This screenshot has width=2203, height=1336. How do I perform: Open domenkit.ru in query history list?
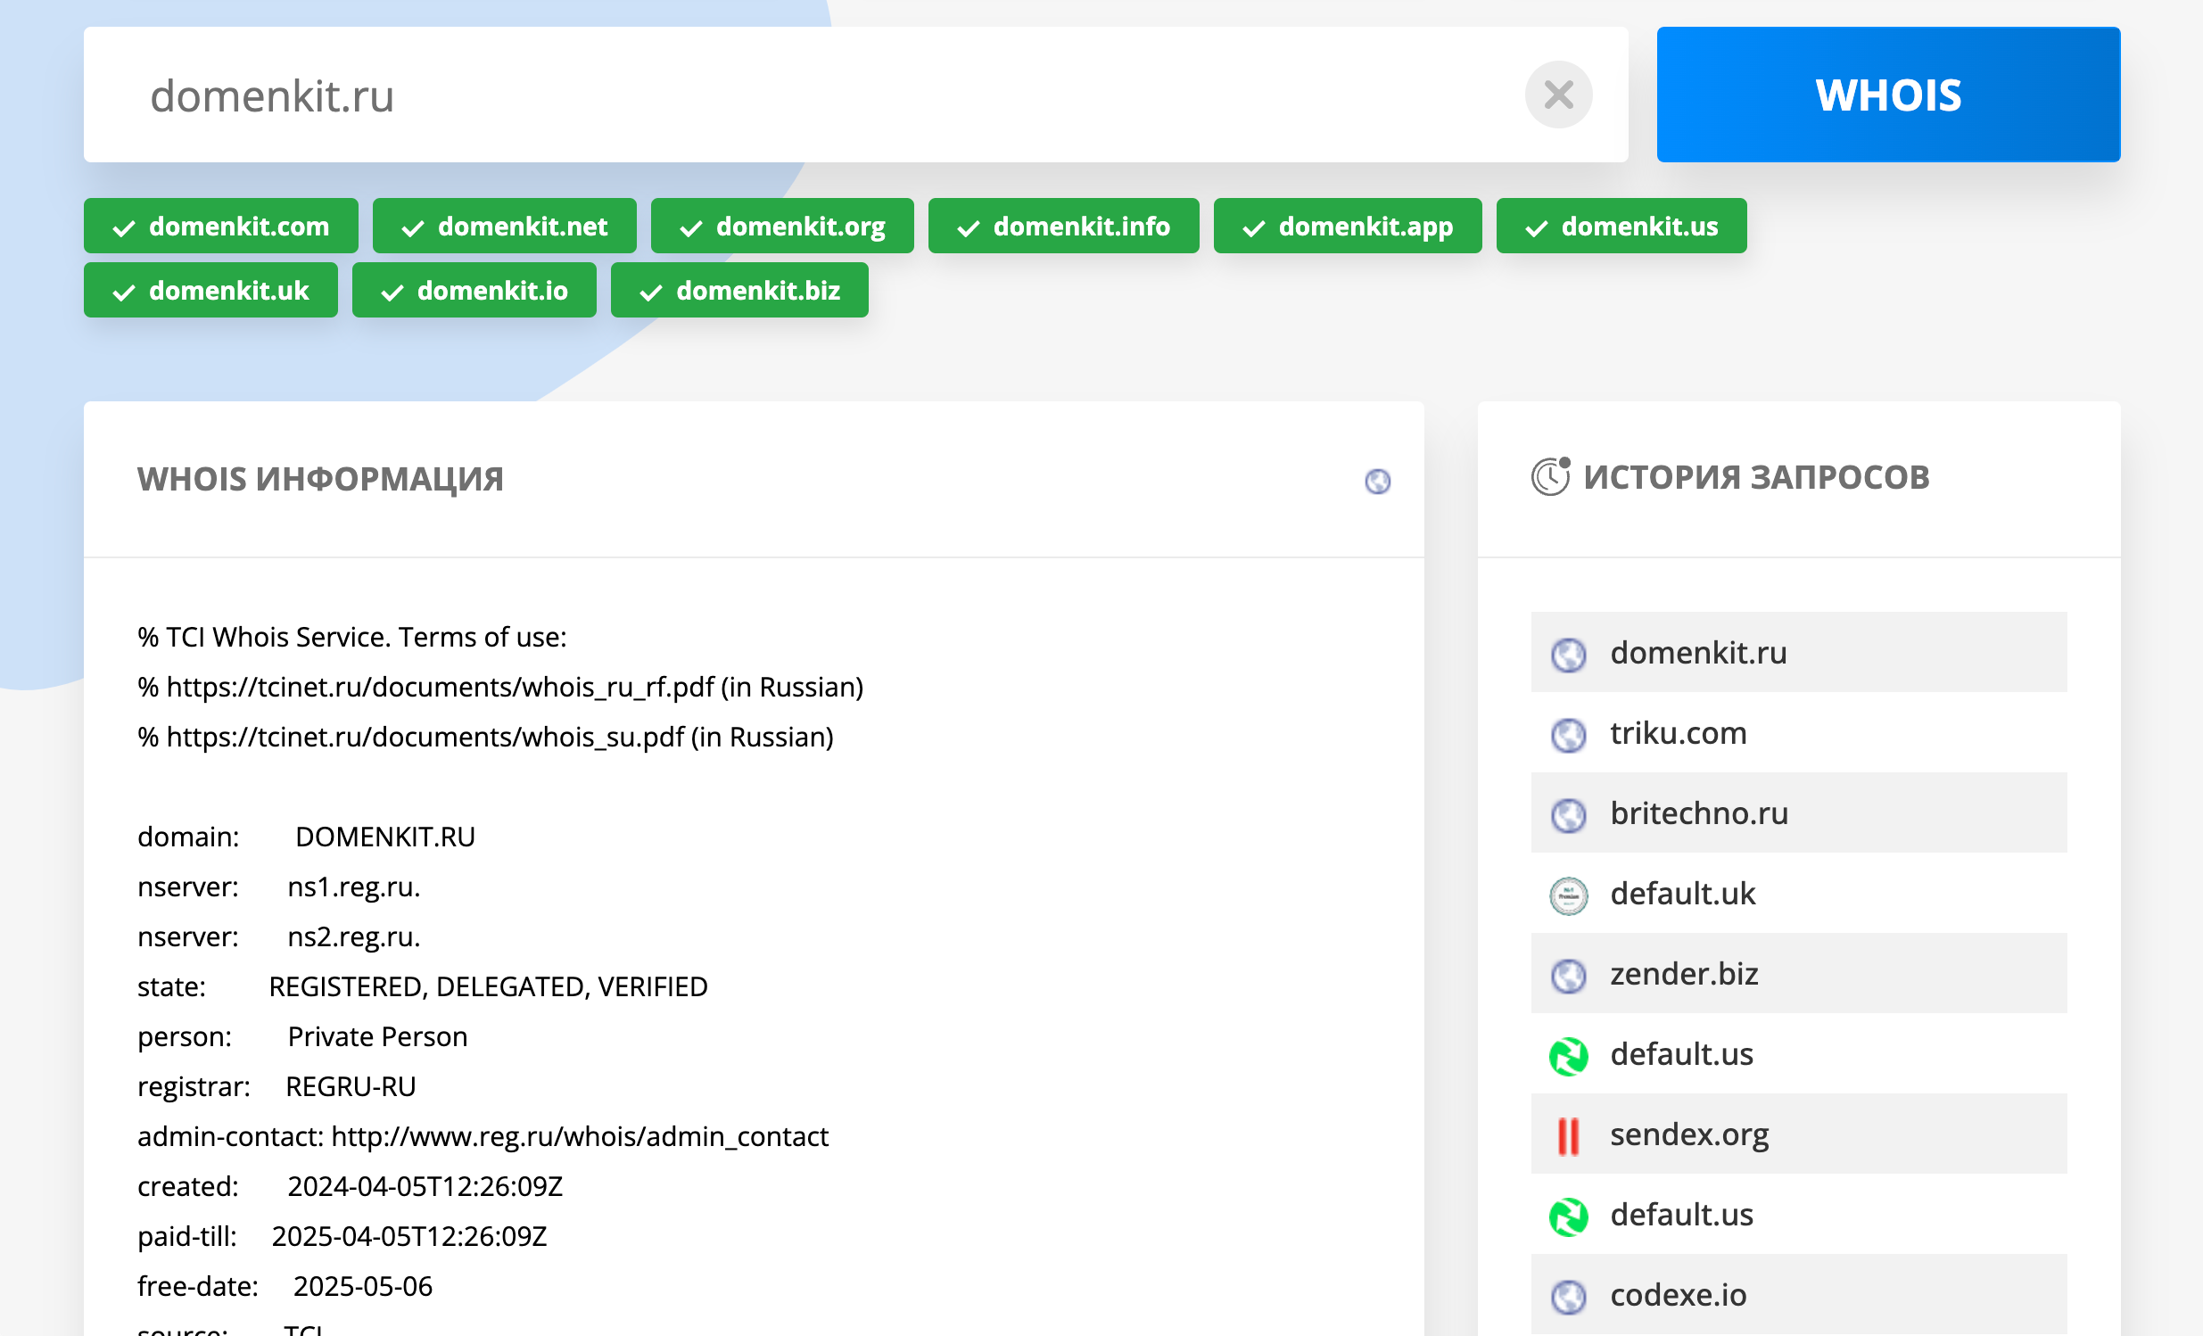pos(1697,653)
